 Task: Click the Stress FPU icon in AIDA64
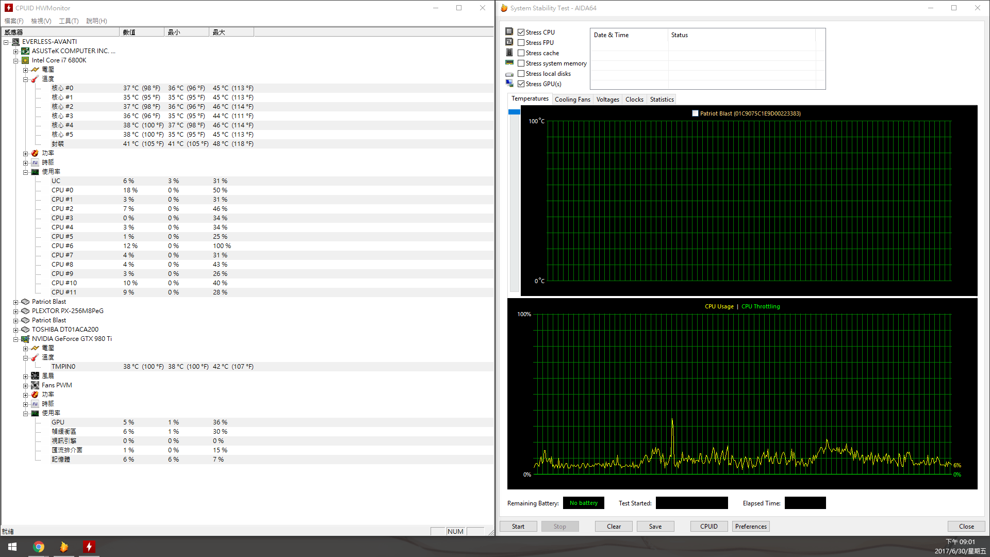[509, 42]
